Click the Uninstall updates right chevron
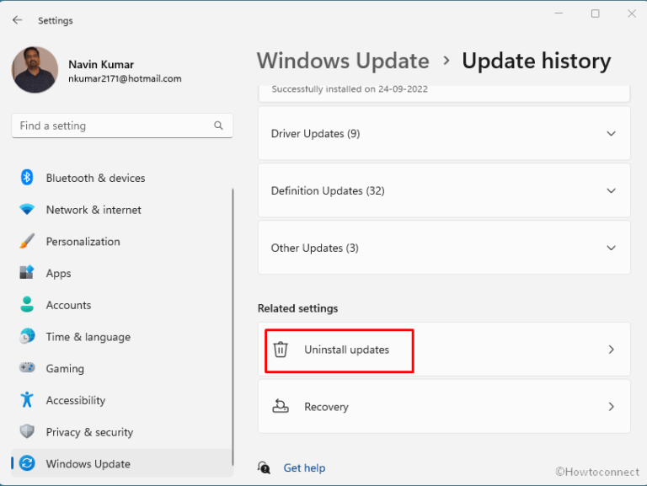Screen dimensions: 647x486 coord(611,350)
